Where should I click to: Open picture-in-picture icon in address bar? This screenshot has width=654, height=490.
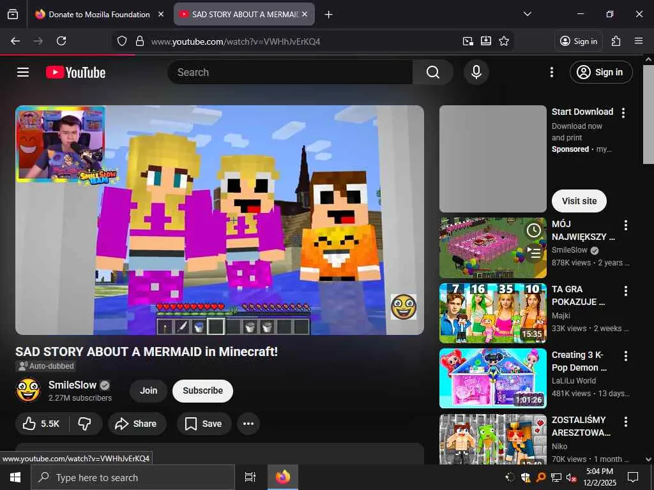[x=468, y=41]
